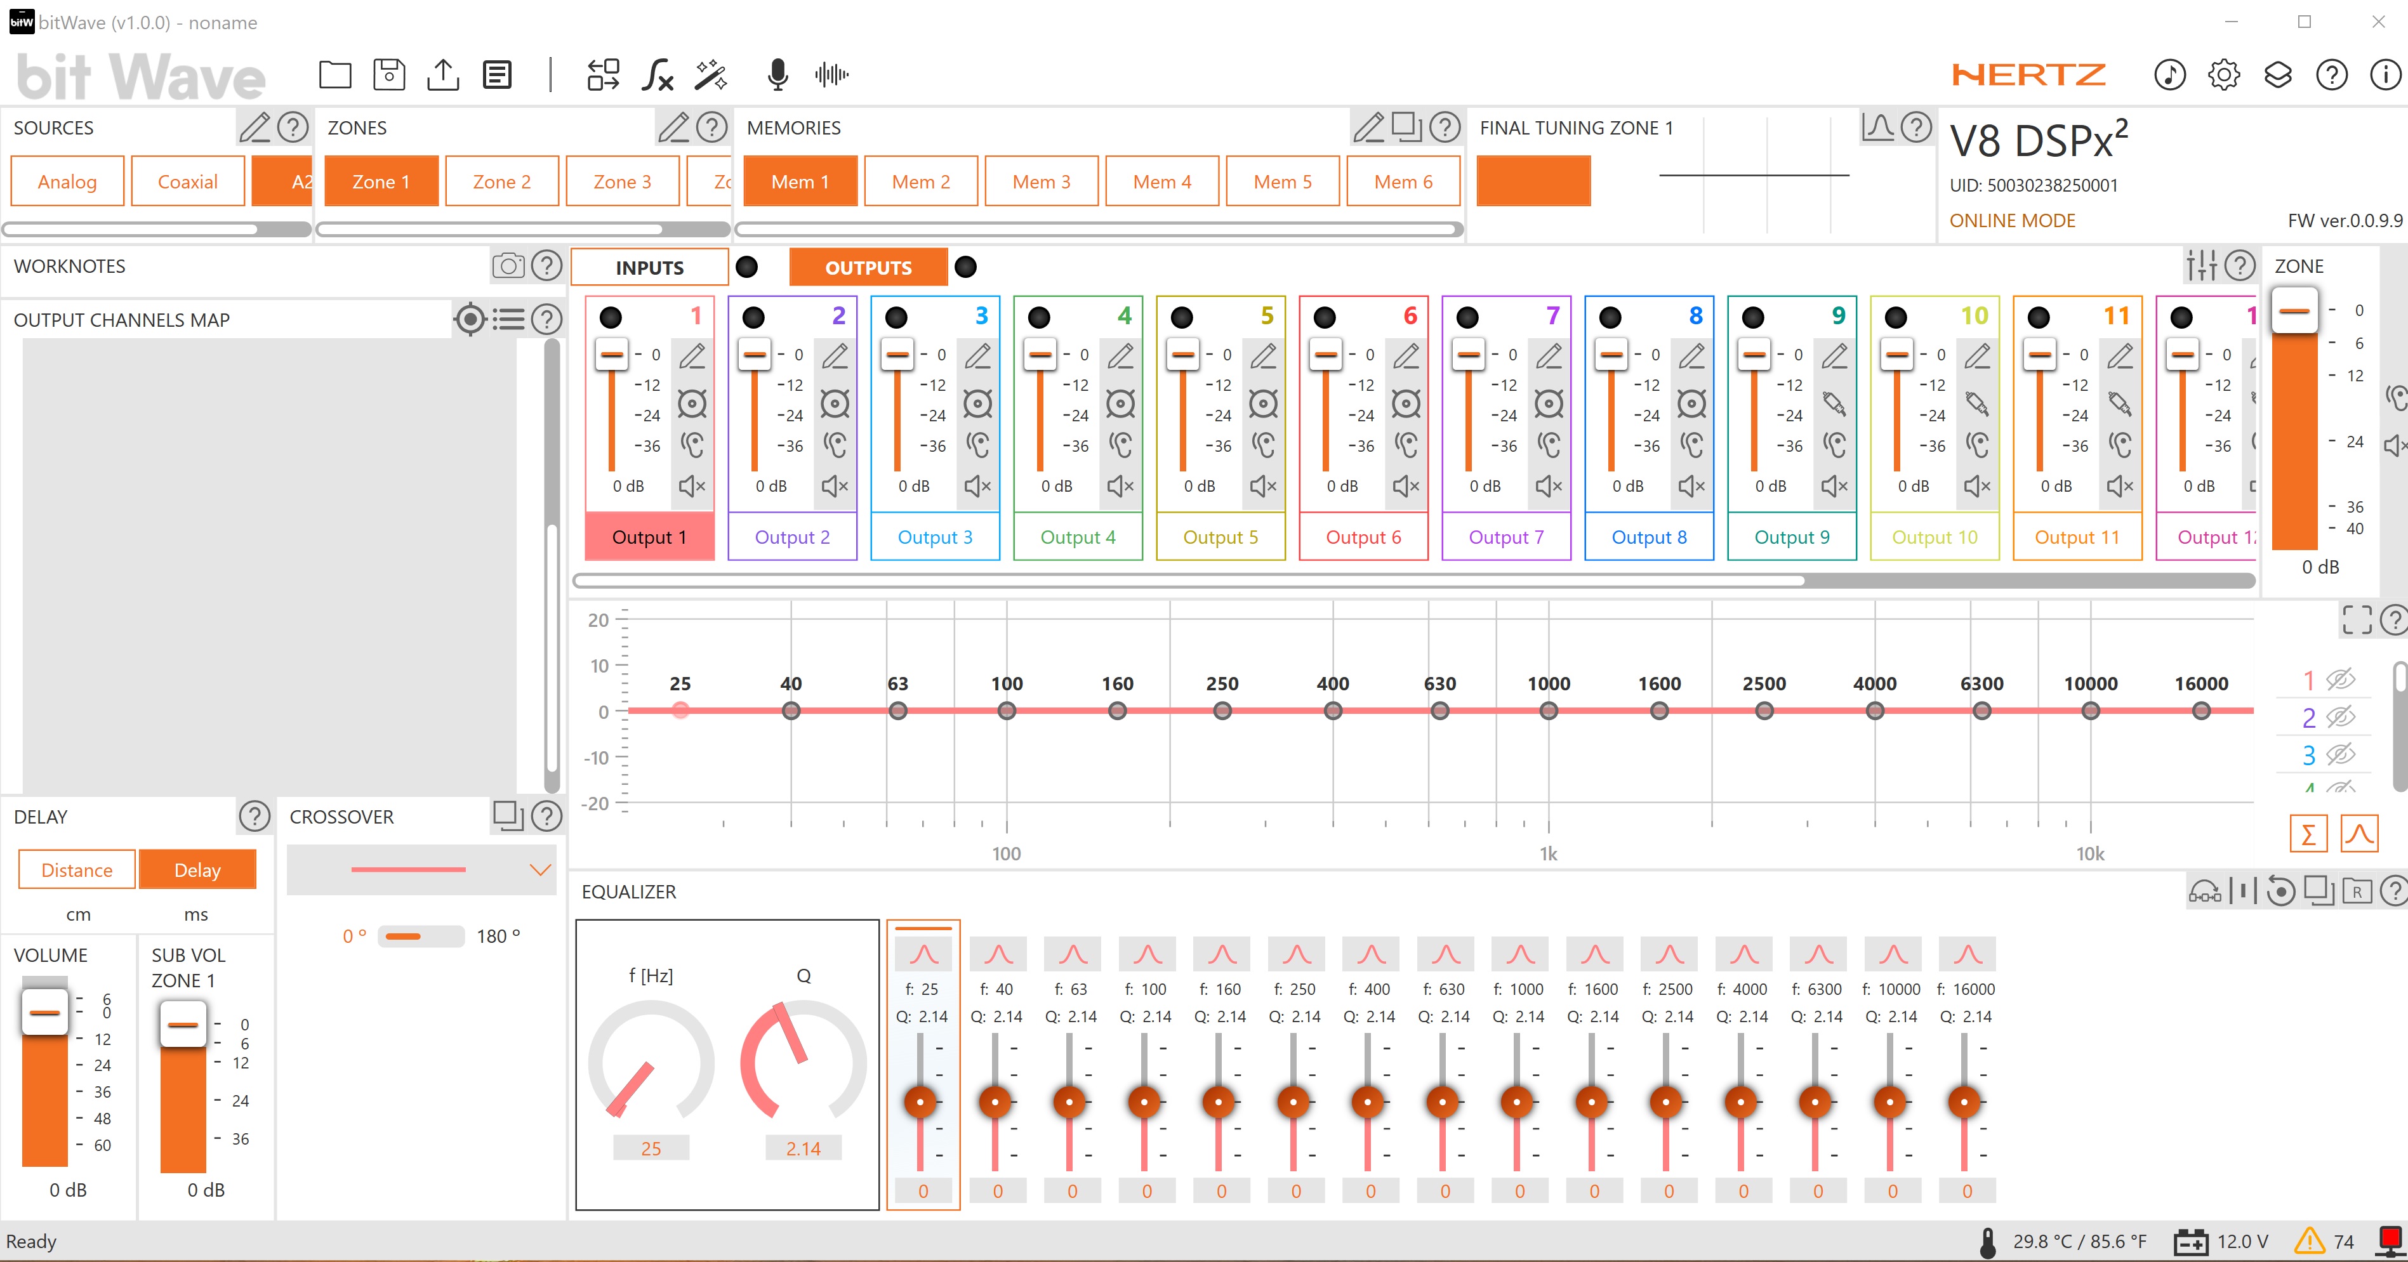Click the ear listen icon on Output 3
Image resolution: width=2408 pixels, height=1262 pixels.
click(978, 444)
